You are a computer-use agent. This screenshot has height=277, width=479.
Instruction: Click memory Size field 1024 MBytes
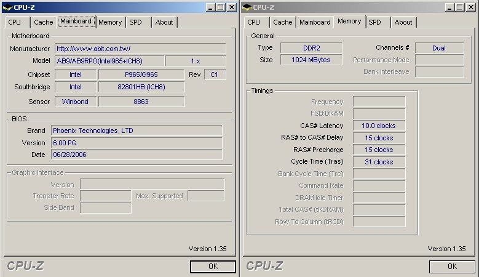[x=311, y=60]
